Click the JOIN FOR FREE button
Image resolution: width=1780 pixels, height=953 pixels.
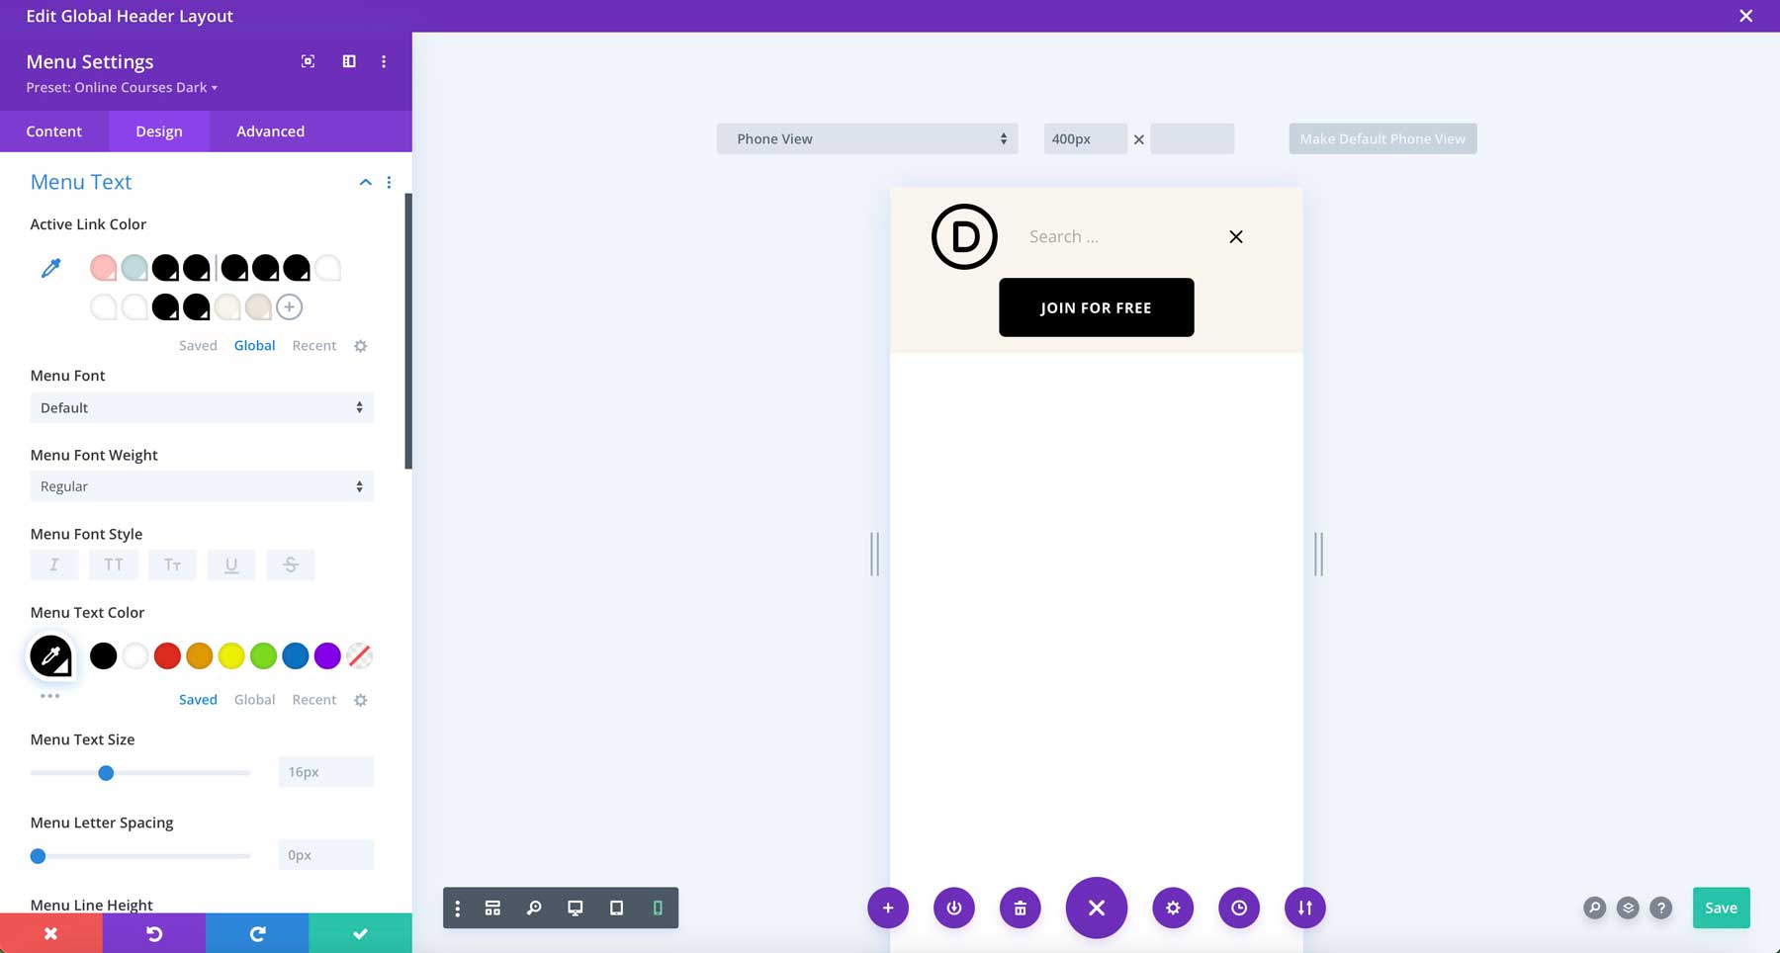tap(1096, 307)
